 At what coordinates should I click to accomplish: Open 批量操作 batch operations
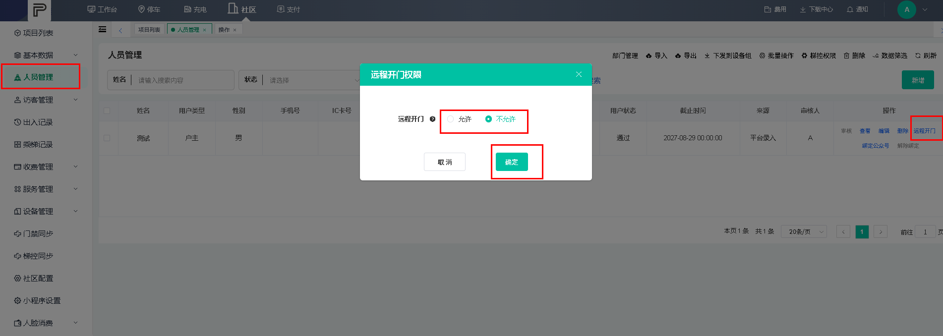[776, 56]
